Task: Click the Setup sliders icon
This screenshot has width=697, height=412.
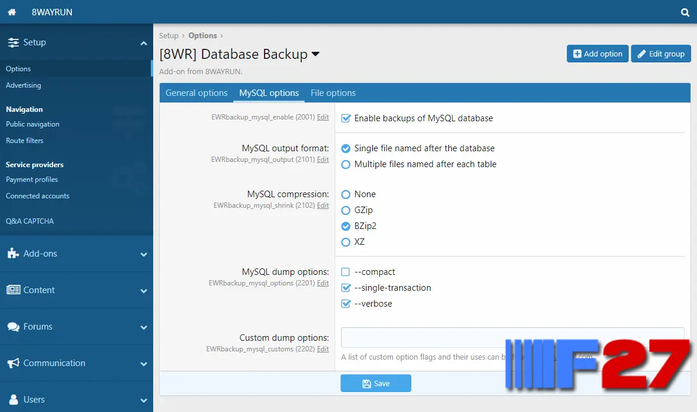Action: coord(14,42)
